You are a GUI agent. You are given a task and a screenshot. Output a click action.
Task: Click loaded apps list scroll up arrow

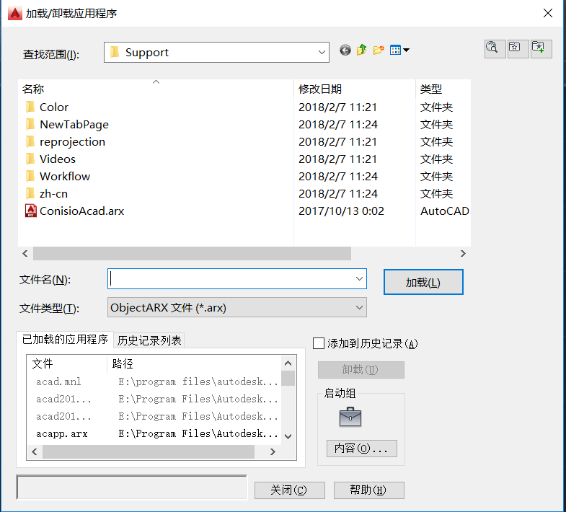pyautogui.click(x=288, y=363)
